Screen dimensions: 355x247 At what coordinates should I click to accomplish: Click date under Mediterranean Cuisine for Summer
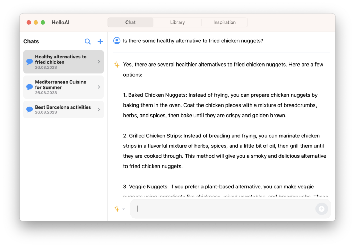coord(46,93)
